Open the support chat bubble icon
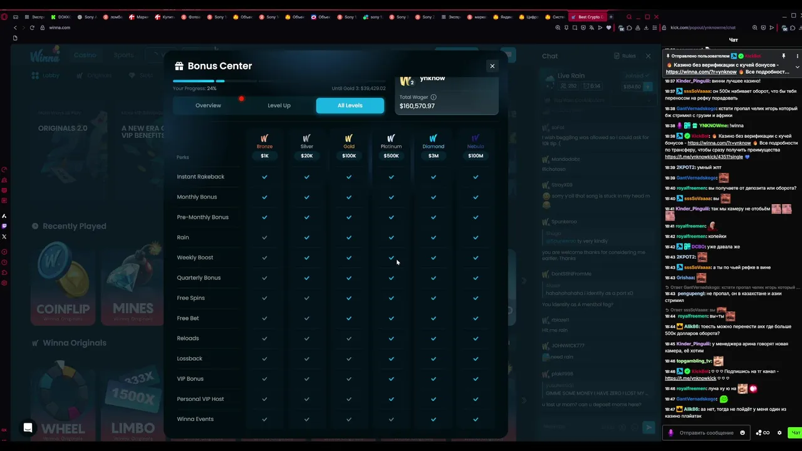This screenshot has width=802, height=451. tap(28, 427)
